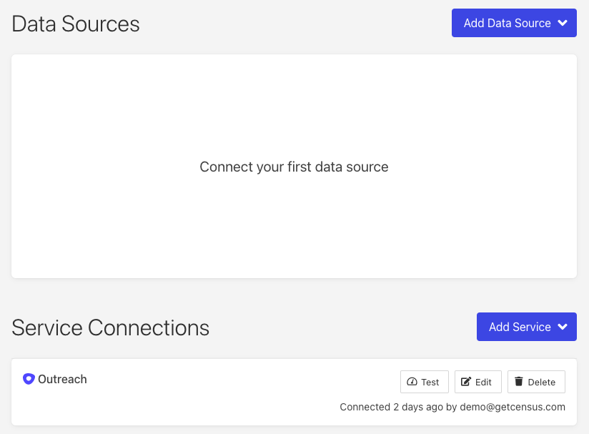Click the Add Data Source button
Viewport: 589px width, 434px height.
pyautogui.click(x=506, y=23)
